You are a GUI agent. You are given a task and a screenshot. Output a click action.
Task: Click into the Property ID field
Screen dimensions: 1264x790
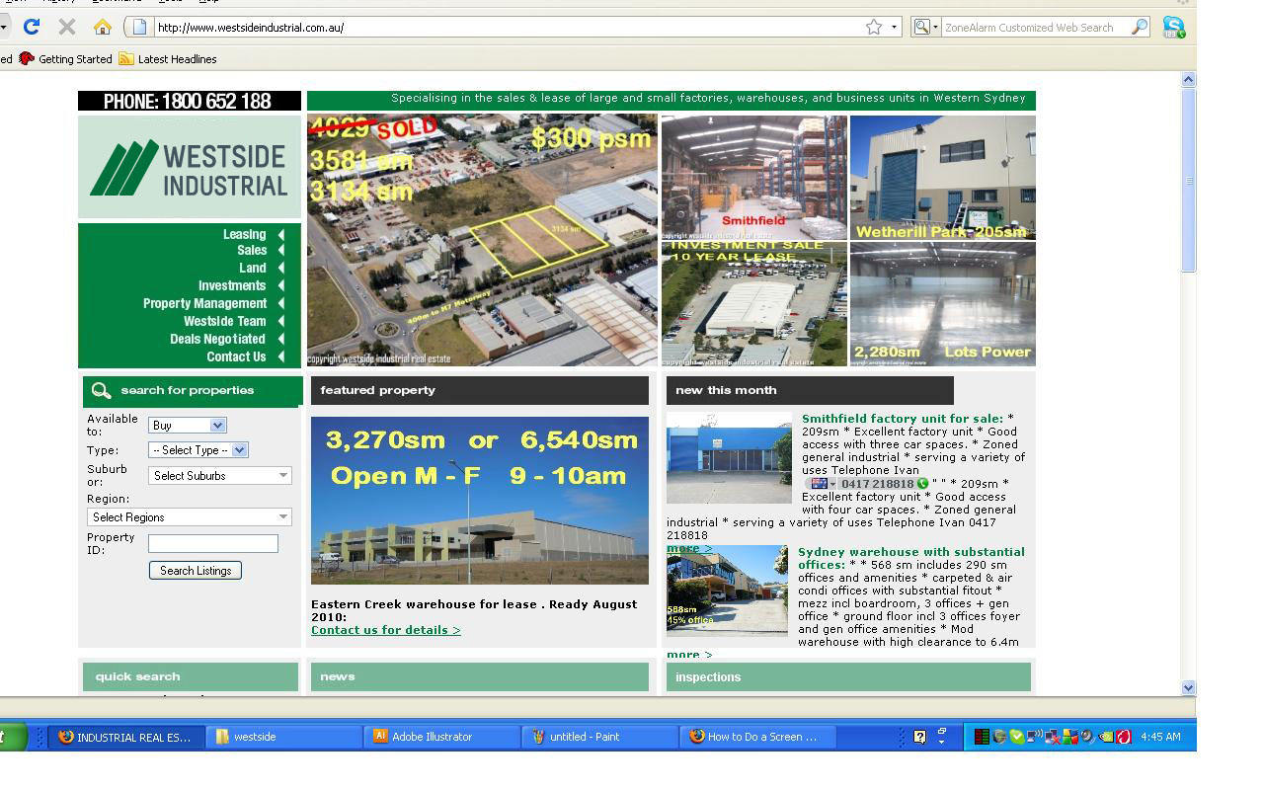(213, 543)
